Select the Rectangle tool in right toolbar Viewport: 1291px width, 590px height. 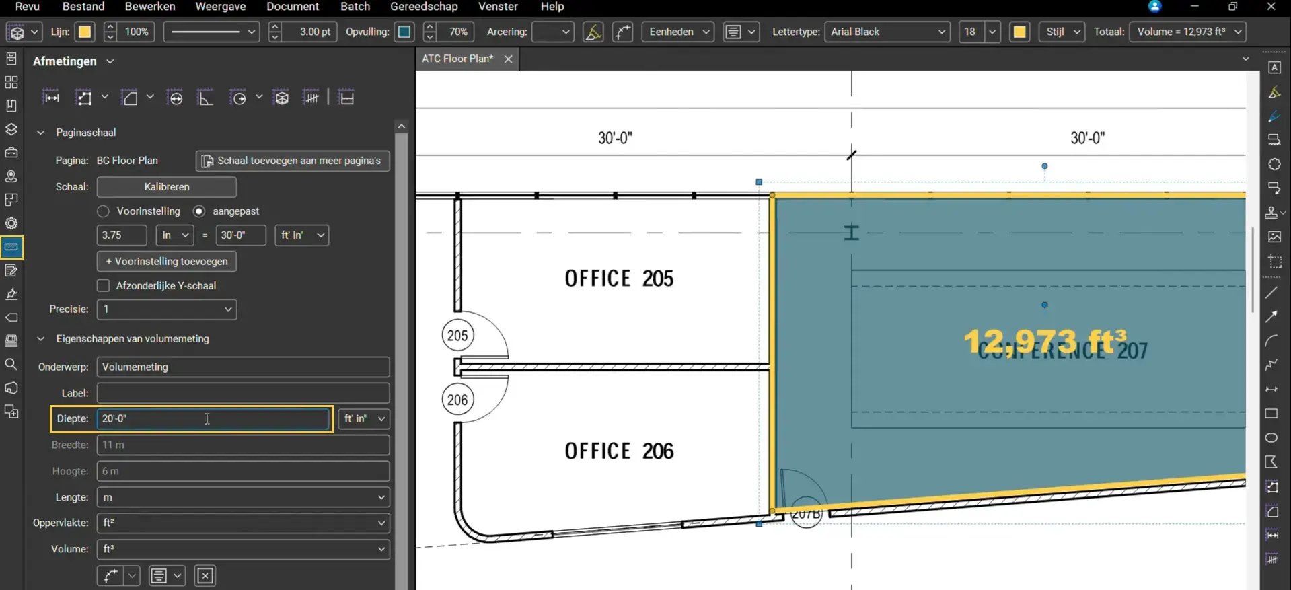[1271, 414]
